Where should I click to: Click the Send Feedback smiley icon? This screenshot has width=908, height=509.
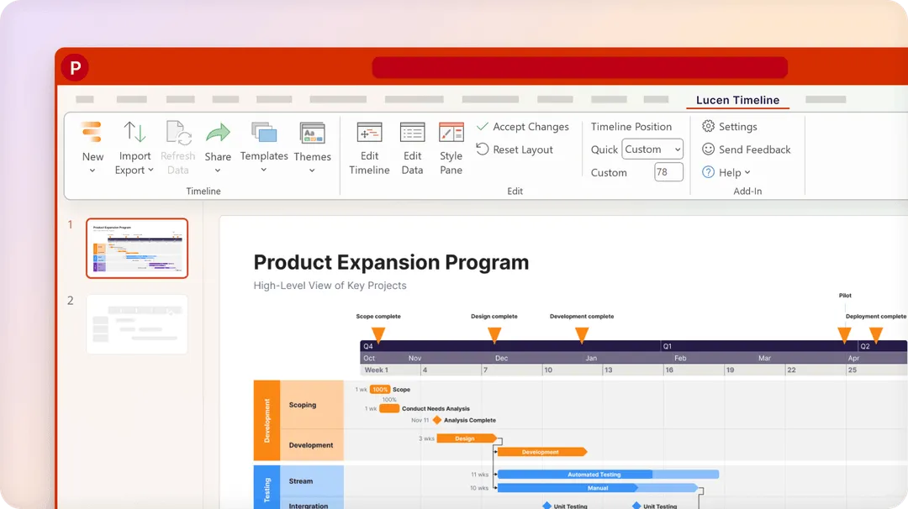tap(708, 150)
